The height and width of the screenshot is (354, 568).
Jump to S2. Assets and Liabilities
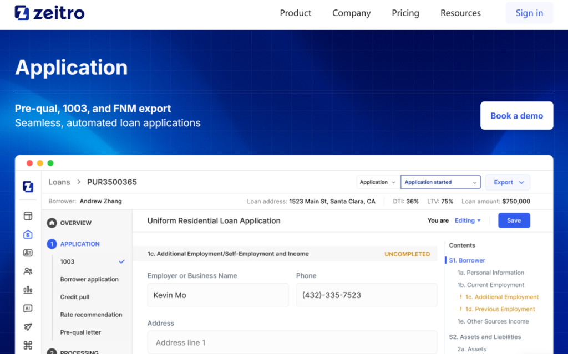(x=485, y=337)
